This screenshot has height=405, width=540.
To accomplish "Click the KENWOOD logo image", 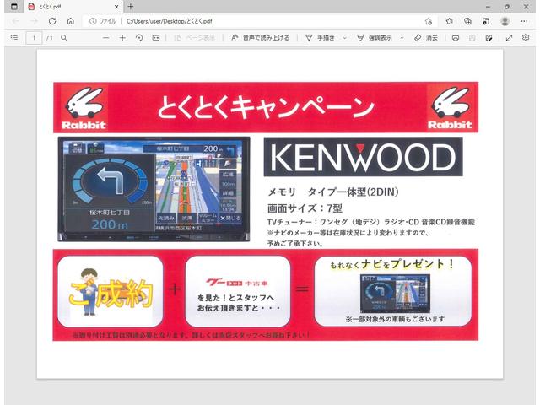I will 363,157.
